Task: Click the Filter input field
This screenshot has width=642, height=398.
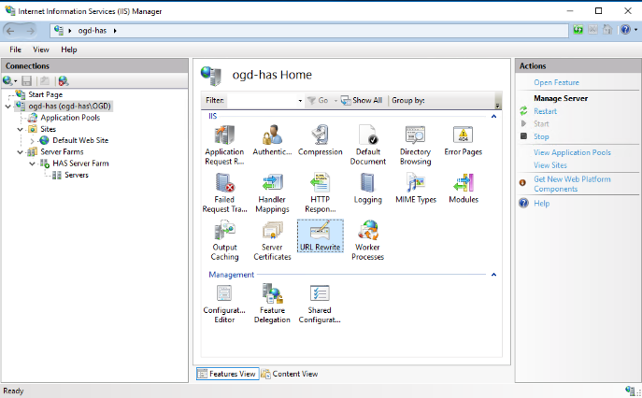Action: point(263,101)
